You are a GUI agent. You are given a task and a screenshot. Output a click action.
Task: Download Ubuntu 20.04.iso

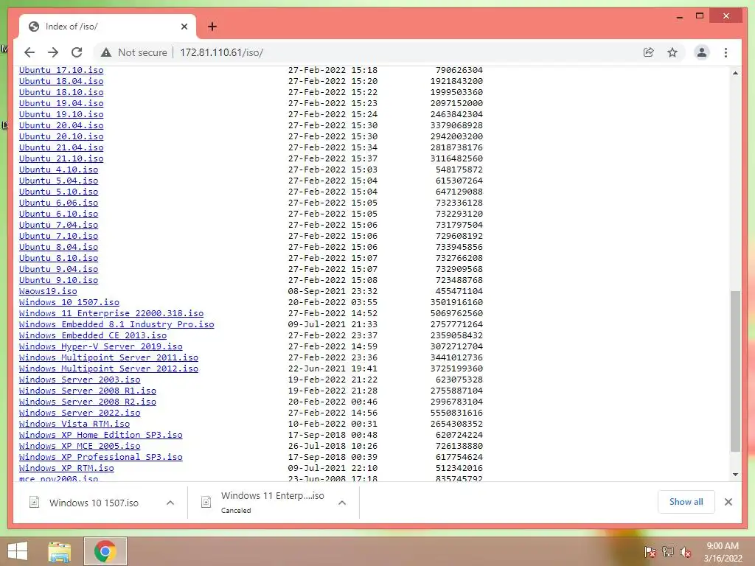click(61, 125)
